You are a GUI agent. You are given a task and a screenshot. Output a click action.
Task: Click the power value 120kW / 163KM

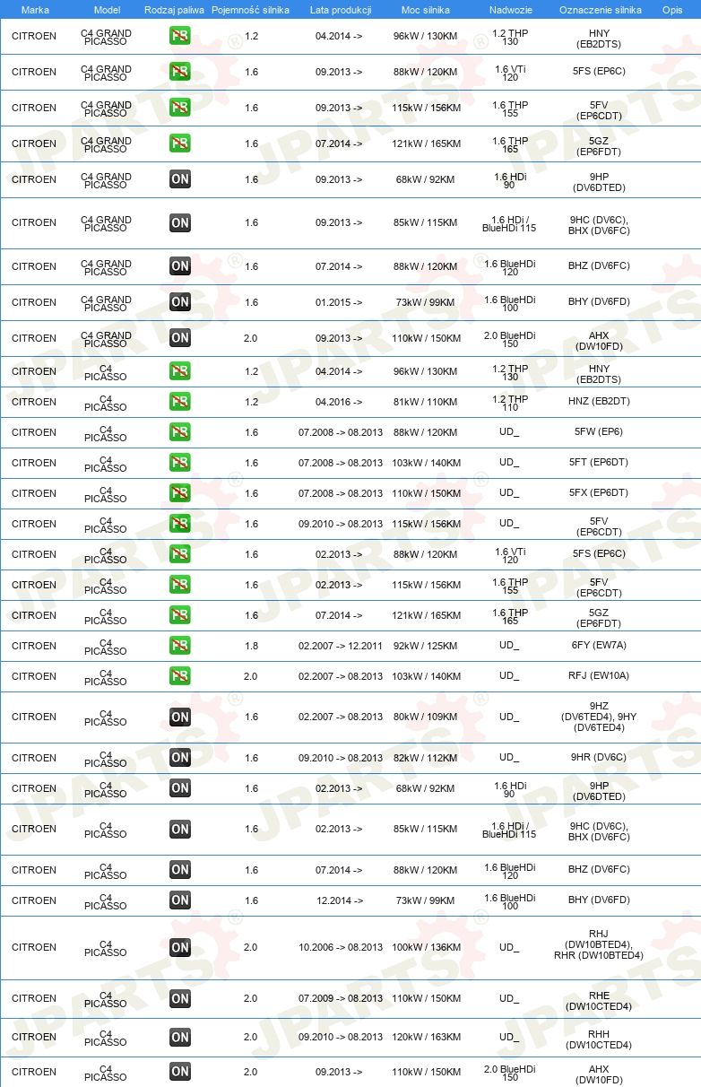pyautogui.click(x=426, y=1037)
